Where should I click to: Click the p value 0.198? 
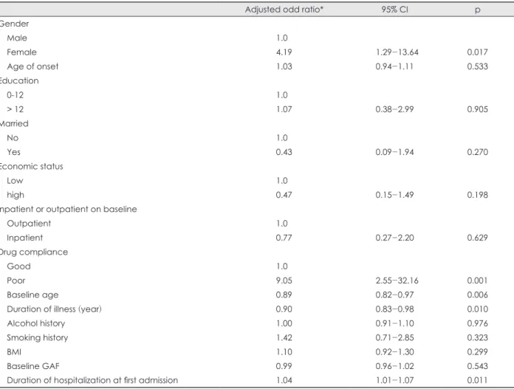[x=477, y=195]
